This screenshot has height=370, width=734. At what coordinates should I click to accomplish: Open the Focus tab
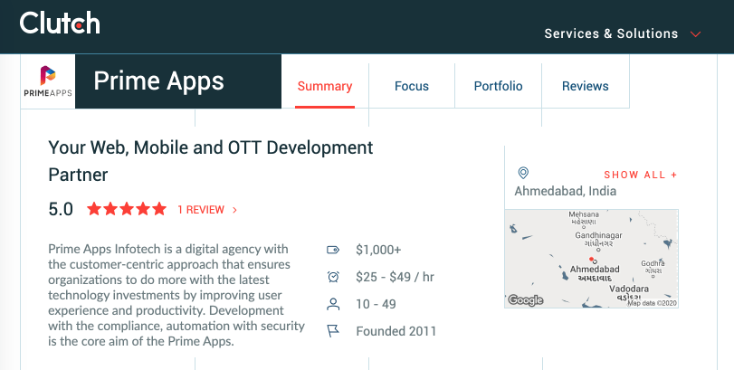click(x=412, y=87)
